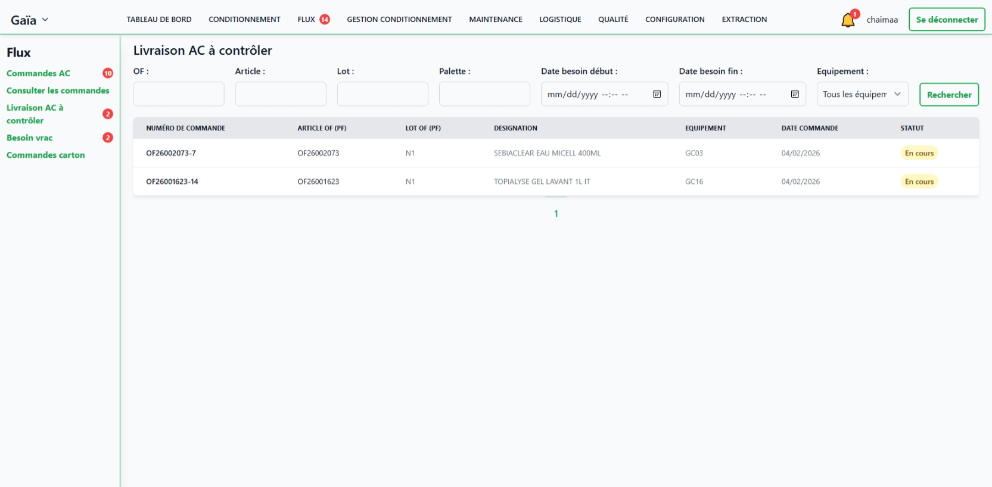Focus the OF input field
The width and height of the screenshot is (992, 487).
coord(179,94)
